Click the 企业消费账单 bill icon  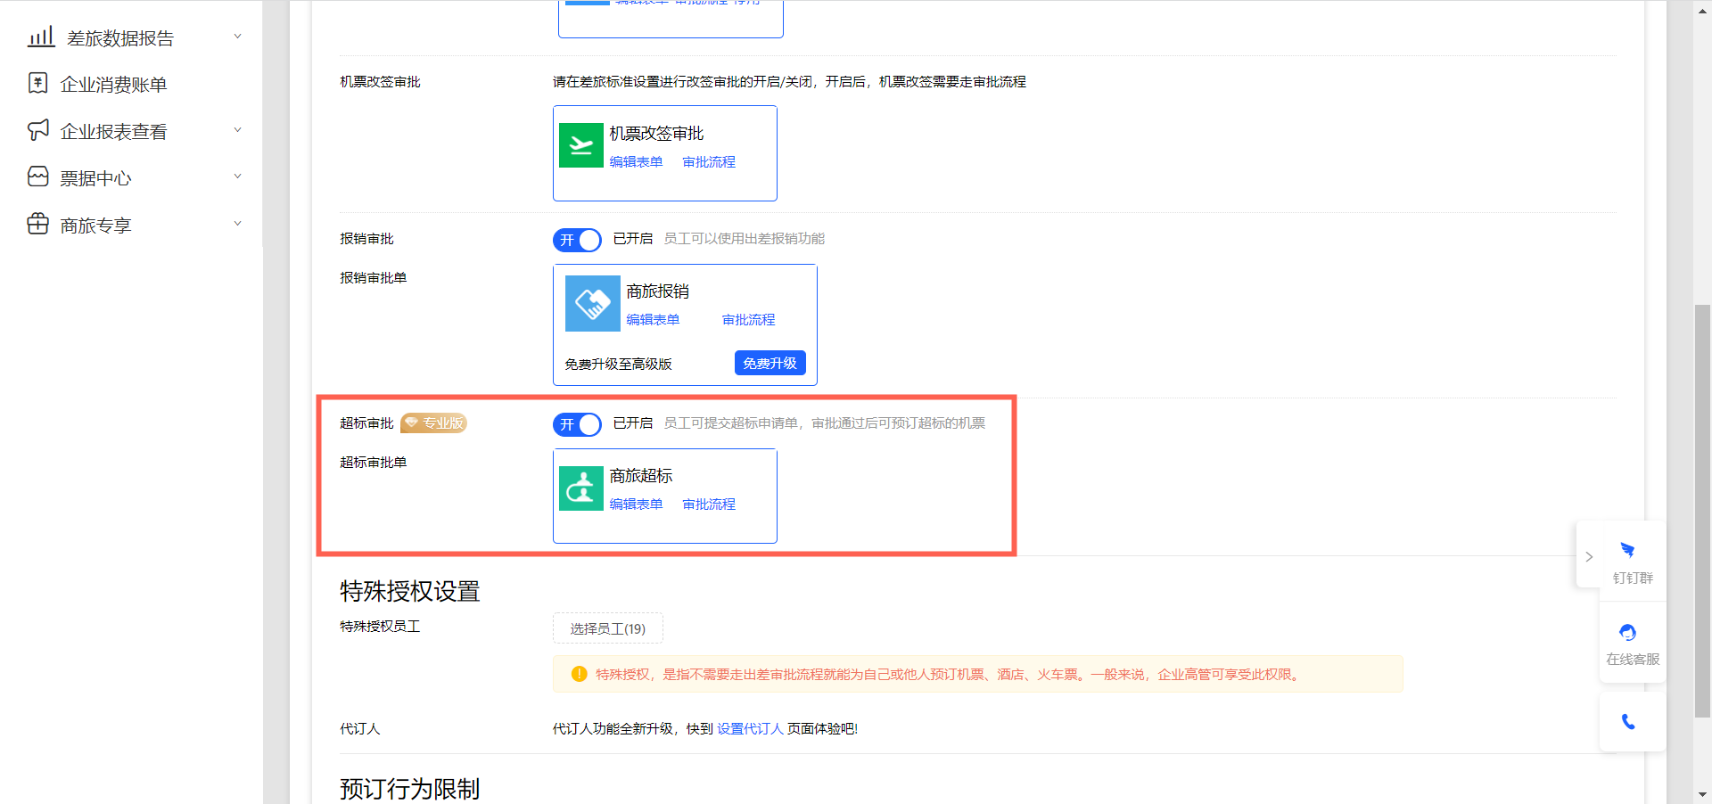(38, 83)
